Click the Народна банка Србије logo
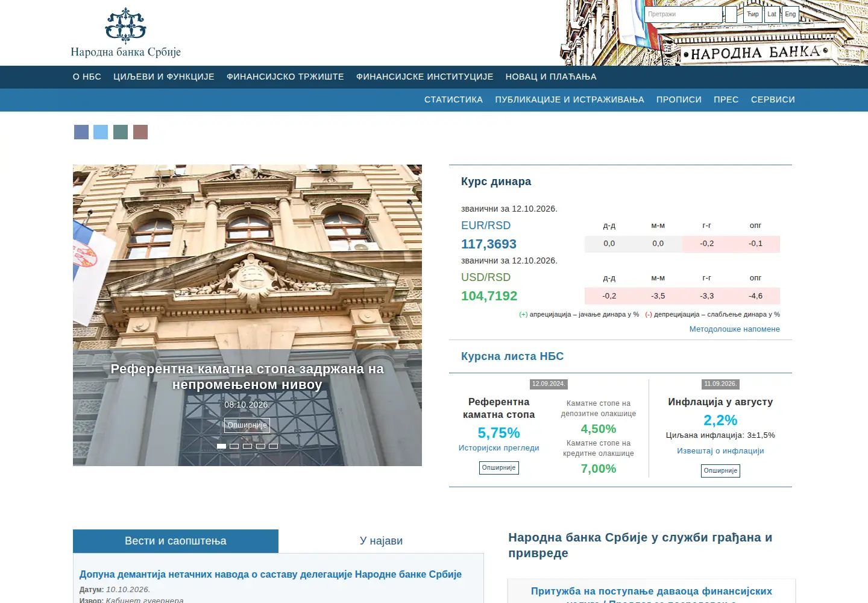 [x=125, y=33]
